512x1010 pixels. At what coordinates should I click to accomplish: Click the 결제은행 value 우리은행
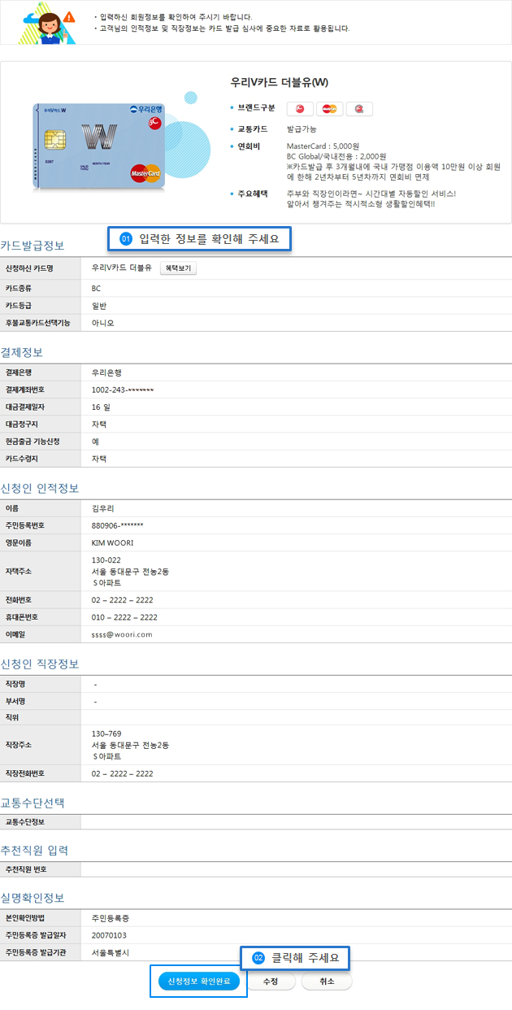click(x=106, y=372)
